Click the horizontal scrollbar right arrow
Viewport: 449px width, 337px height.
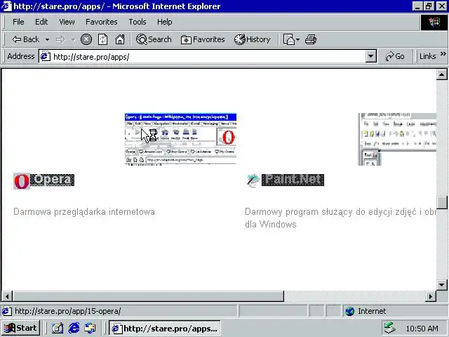tap(430, 296)
